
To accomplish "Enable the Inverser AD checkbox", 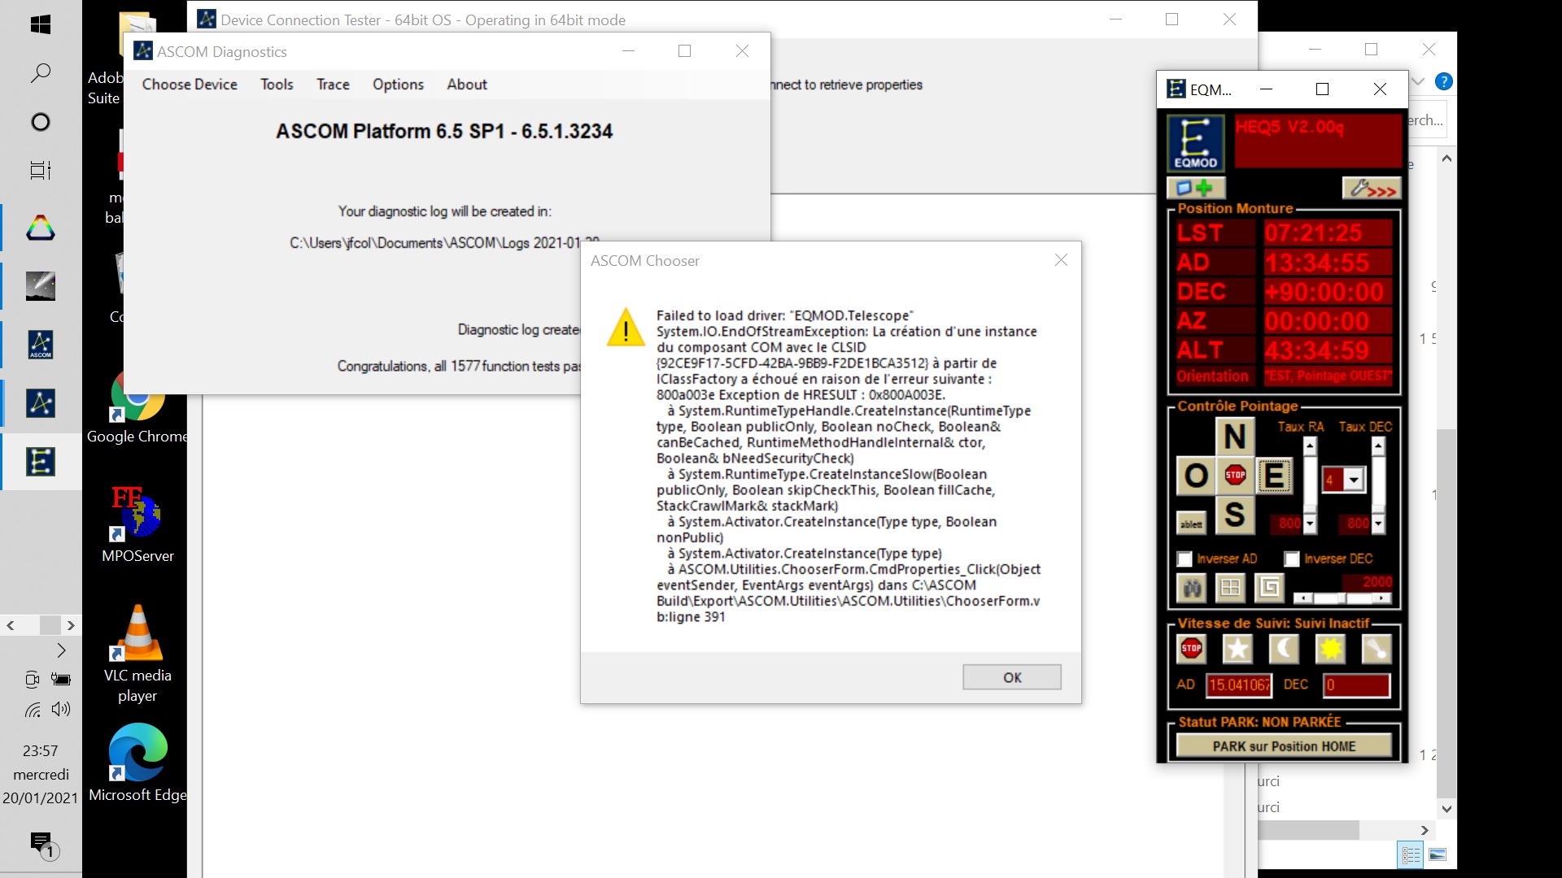I will [1185, 559].
